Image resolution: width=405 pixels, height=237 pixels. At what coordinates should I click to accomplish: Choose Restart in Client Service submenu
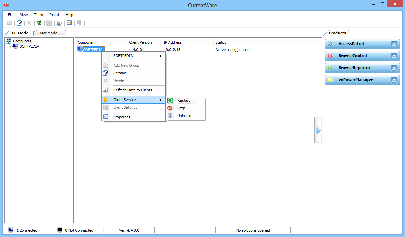pyautogui.click(x=185, y=100)
